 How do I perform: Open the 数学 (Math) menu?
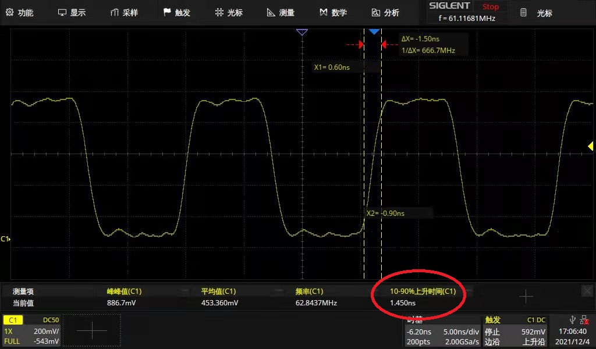point(333,12)
